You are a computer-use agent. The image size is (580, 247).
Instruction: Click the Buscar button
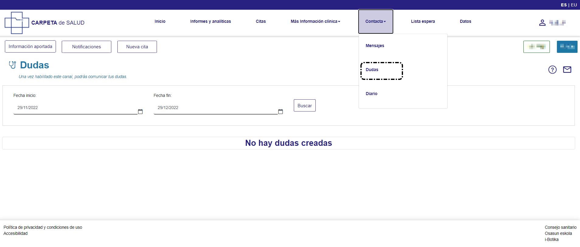coord(305,105)
